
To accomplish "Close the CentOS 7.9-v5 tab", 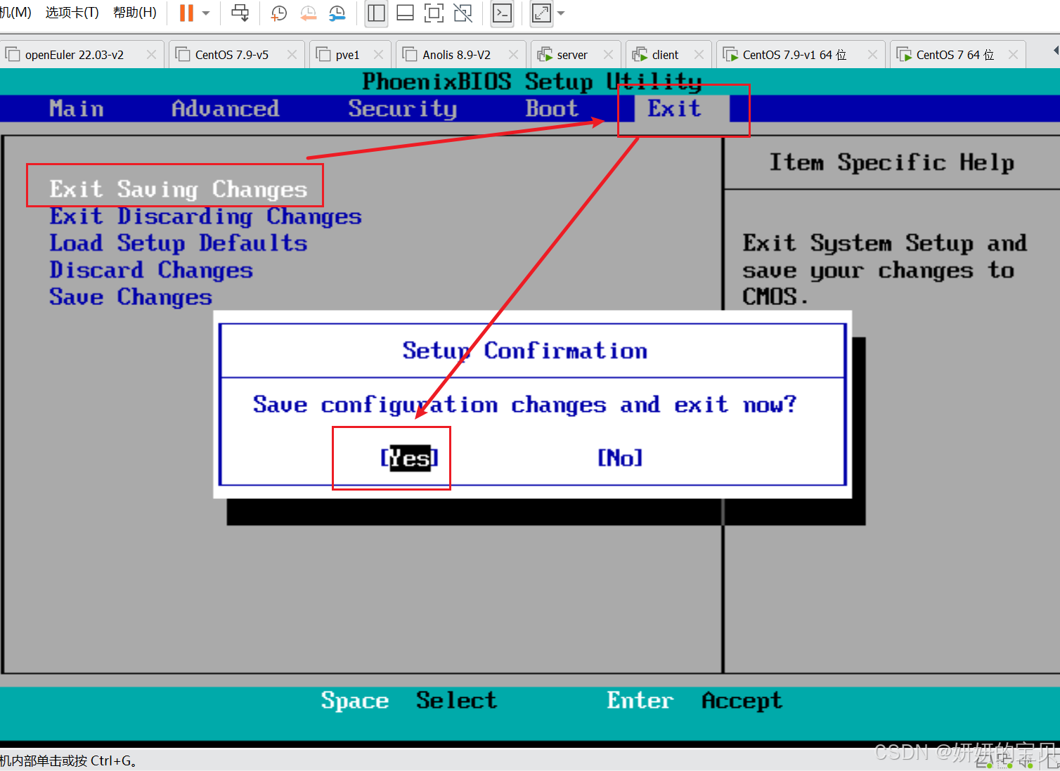I will click(292, 54).
